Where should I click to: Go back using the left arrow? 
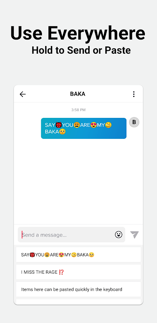tap(23, 94)
